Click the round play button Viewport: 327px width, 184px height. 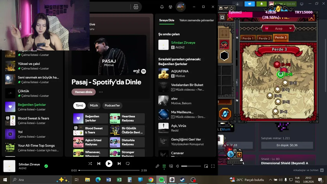coord(109,164)
